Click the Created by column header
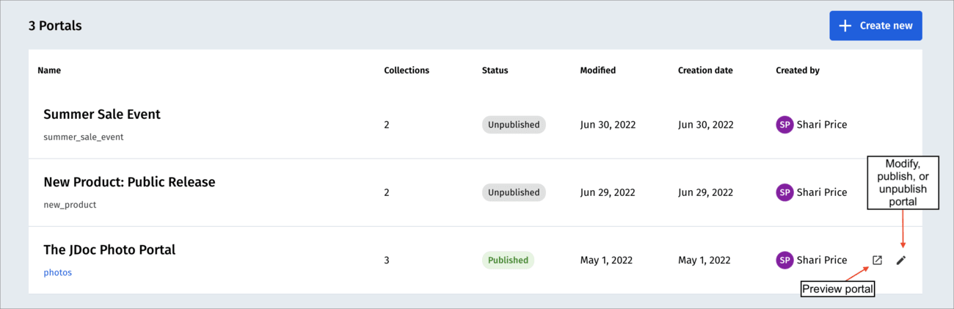This screenshot has width=954, height=309. (798, 70)
